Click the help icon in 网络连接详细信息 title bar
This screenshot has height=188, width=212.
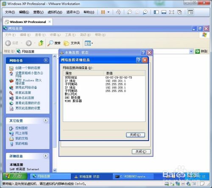coord(139,60)
